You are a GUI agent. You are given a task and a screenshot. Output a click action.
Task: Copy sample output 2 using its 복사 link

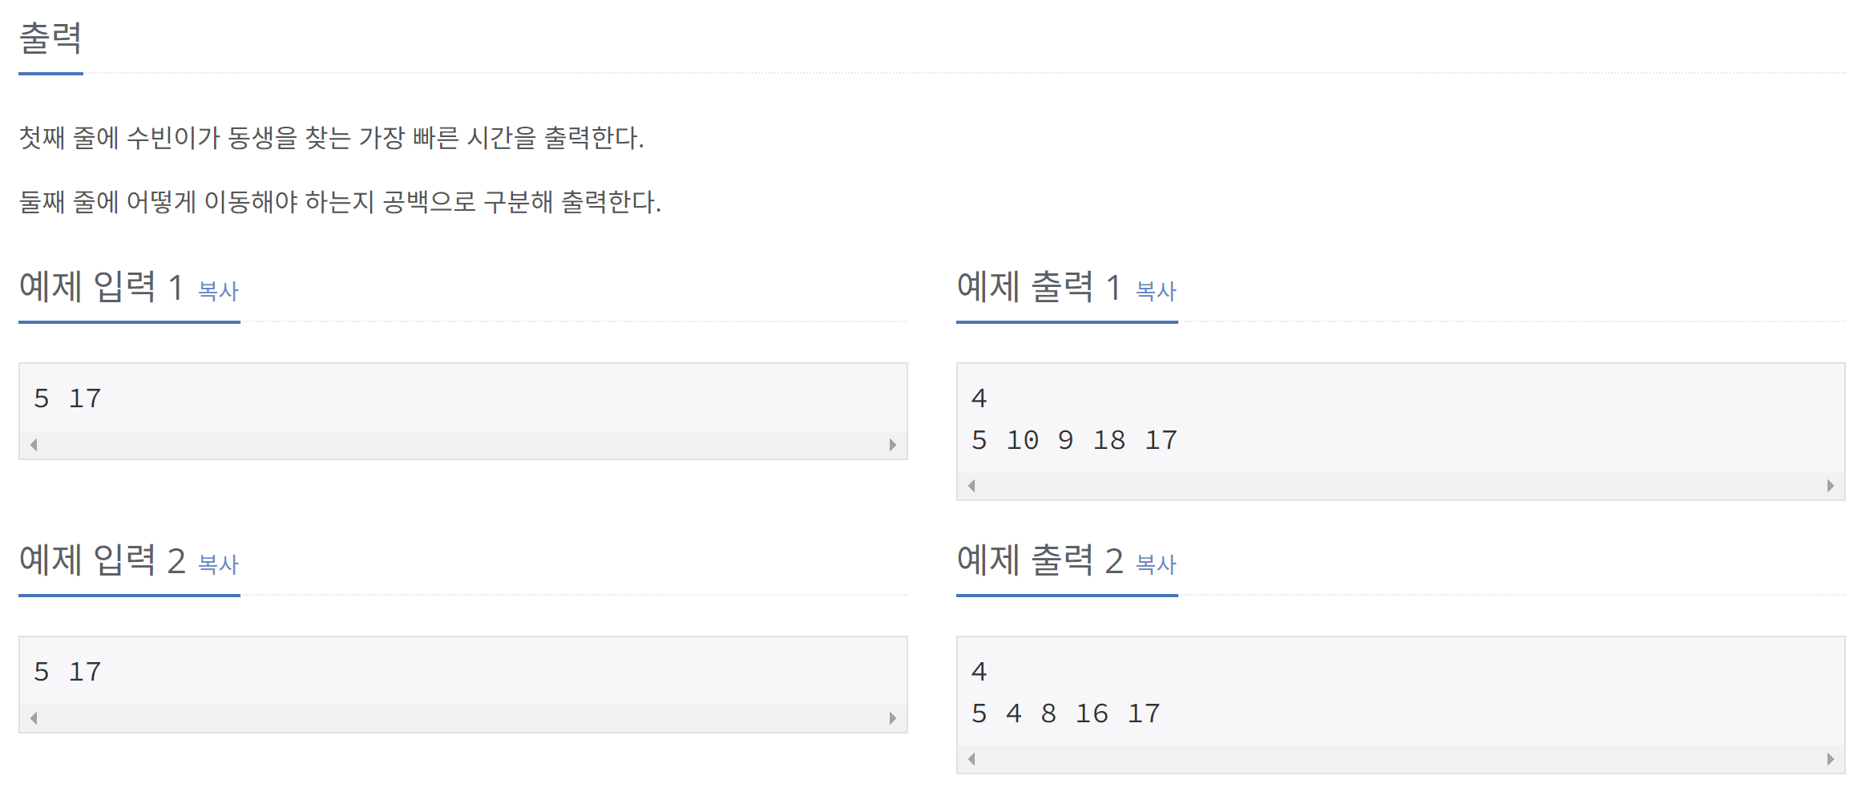(x=1155, y=566)
